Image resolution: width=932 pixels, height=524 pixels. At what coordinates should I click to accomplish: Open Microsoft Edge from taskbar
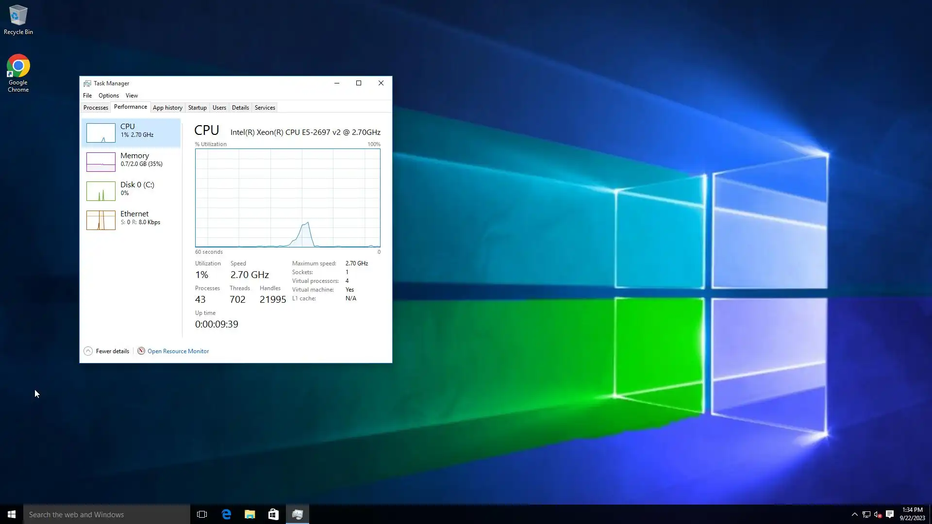point(226,514)
